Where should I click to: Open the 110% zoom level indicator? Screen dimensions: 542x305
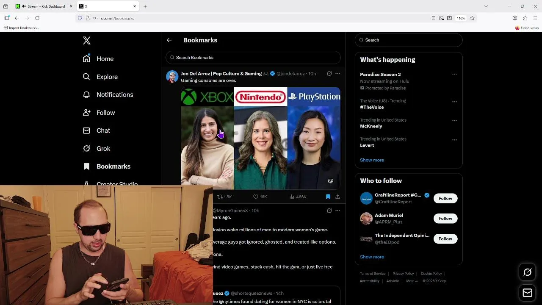pos(461,18)
